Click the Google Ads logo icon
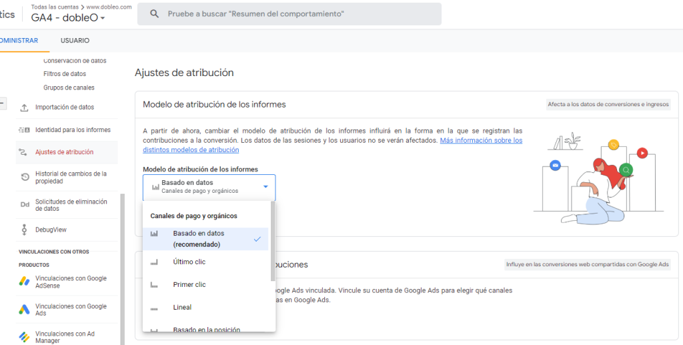683x345 pixels. point(25,310)
